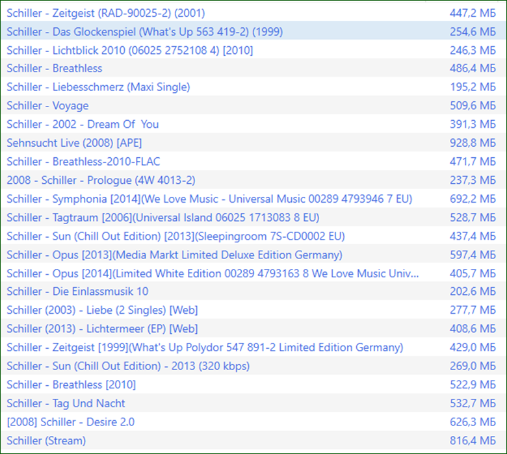Screen dimensions: 507x454
Task: Click the 597,4 МБ size value
Action: 473,255
